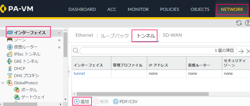The width and height of the screenshot is (250, 106).
Task: Click the refresh icon
Action: [239, 23]
